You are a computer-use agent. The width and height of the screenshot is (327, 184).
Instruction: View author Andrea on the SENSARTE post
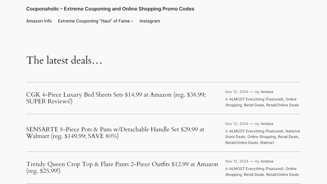pyautogui.click(x=267, y=124)
